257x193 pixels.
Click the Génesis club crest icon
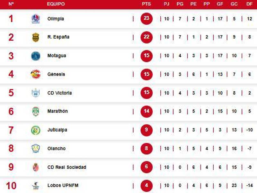pyautogui.click(x=36, y=74)
